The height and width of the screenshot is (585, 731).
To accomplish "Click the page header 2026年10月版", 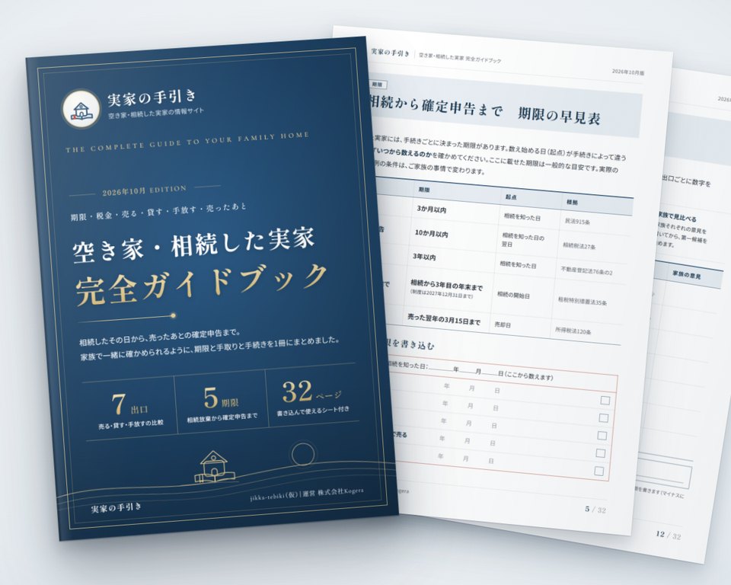I will coord(628,72).
